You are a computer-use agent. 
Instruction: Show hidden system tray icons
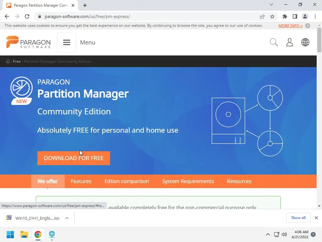(268, 234)
